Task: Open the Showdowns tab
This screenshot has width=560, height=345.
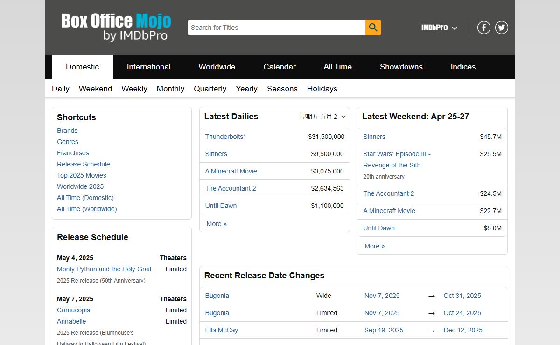Action: 401,67
